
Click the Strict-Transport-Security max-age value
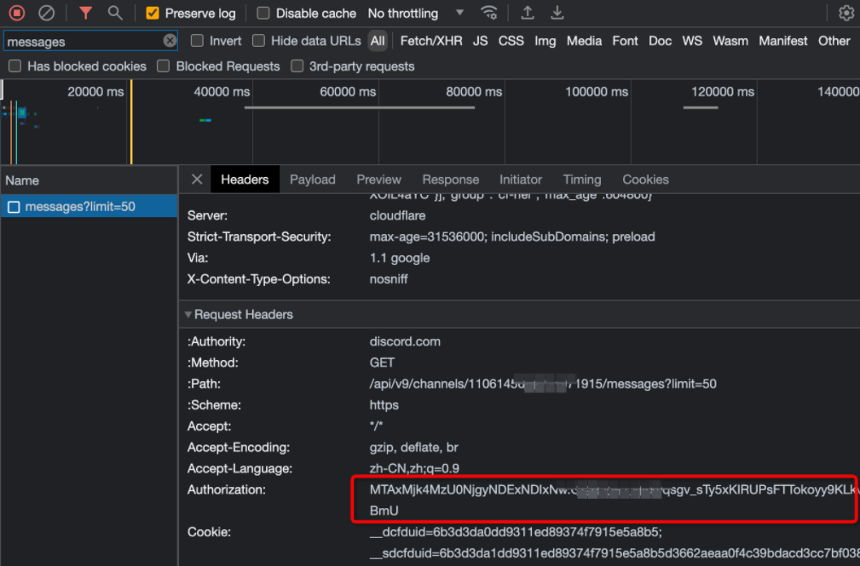pos(512,237)
